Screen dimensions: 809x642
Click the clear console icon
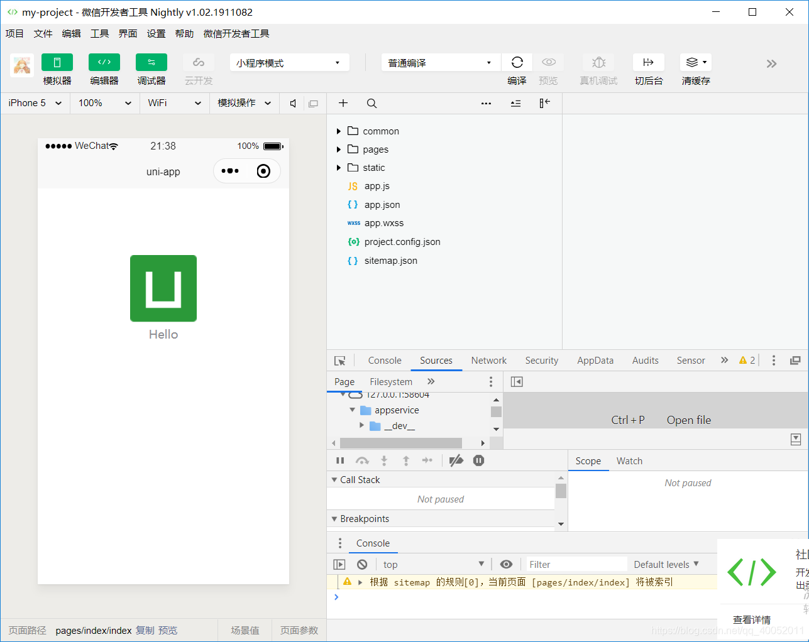pyautogui.click(x=362, y=565)
